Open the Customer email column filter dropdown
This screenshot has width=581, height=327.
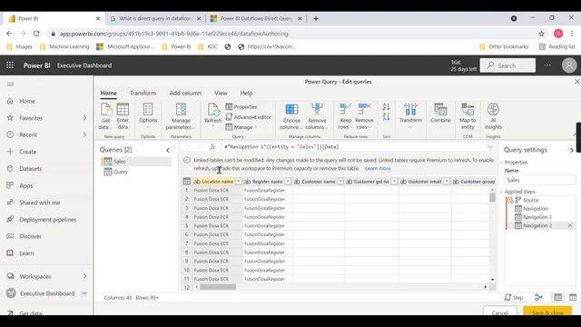[x=447, y=182]
